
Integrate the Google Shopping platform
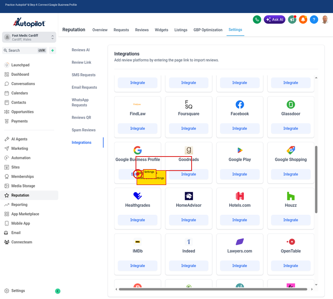pos(291,174)
